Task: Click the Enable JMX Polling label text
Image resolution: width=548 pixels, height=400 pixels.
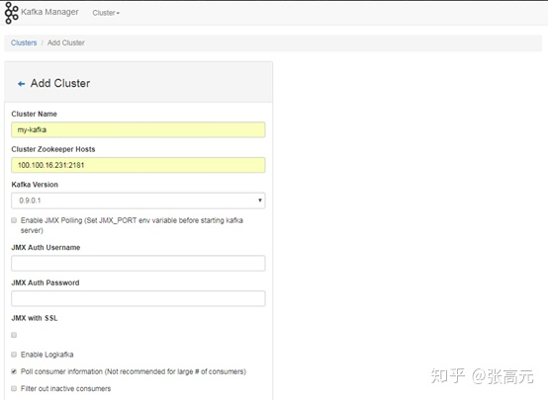Action: [132, 225]
